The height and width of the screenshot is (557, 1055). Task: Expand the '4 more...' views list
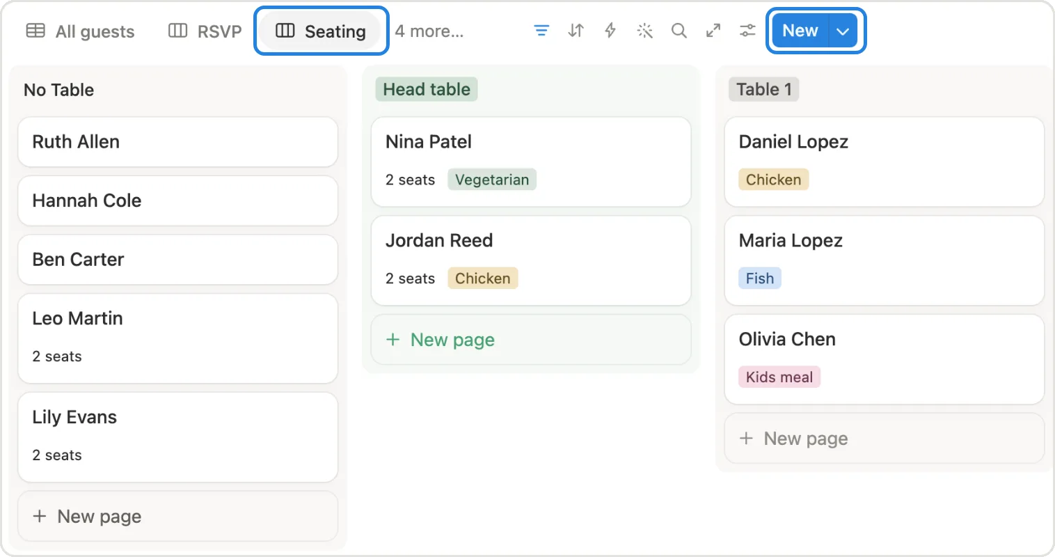(429, 31)
